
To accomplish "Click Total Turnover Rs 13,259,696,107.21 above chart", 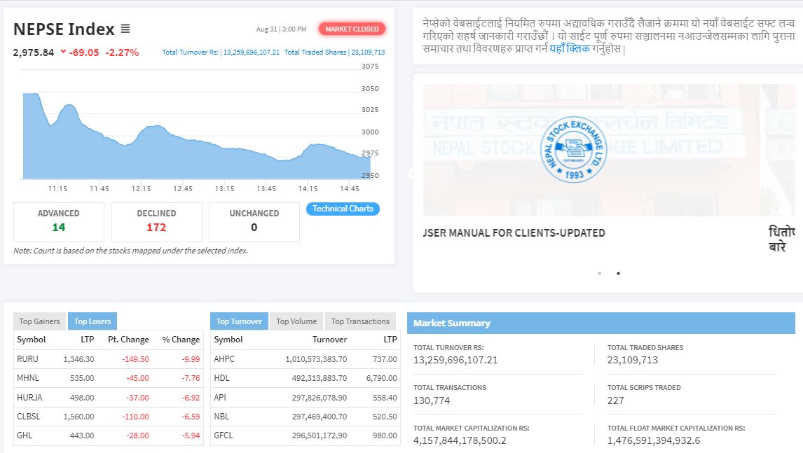I will pyautogui.click(x=221, y=53).
